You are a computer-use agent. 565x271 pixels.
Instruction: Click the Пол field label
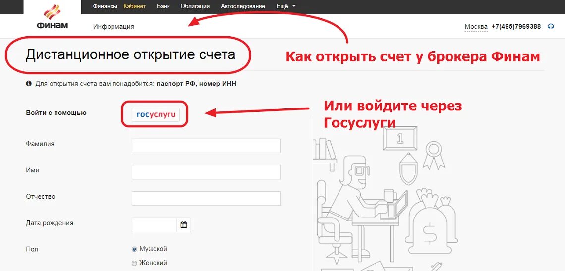32,249
